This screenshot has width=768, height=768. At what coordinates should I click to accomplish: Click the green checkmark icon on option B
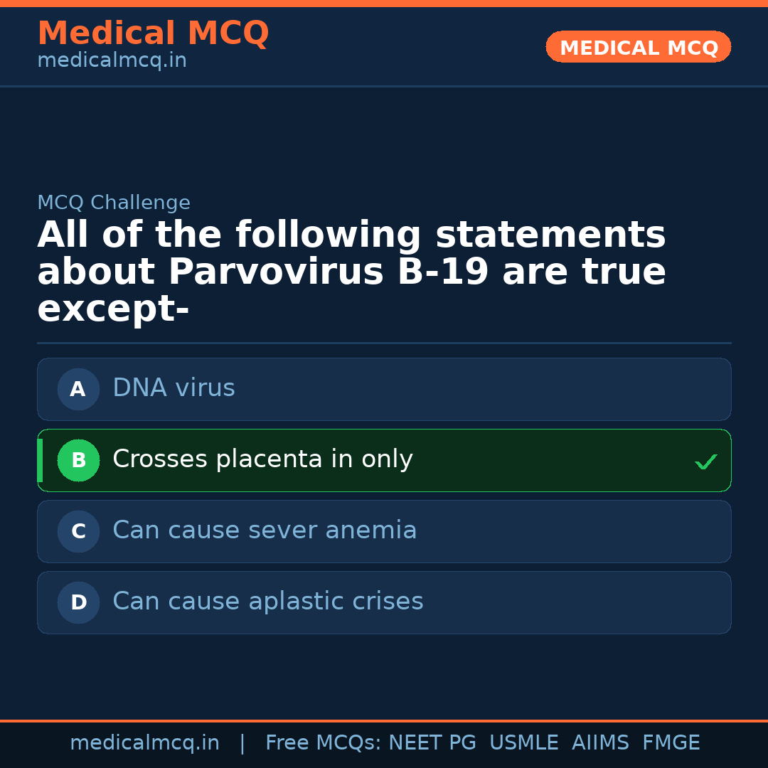(705, 462)
